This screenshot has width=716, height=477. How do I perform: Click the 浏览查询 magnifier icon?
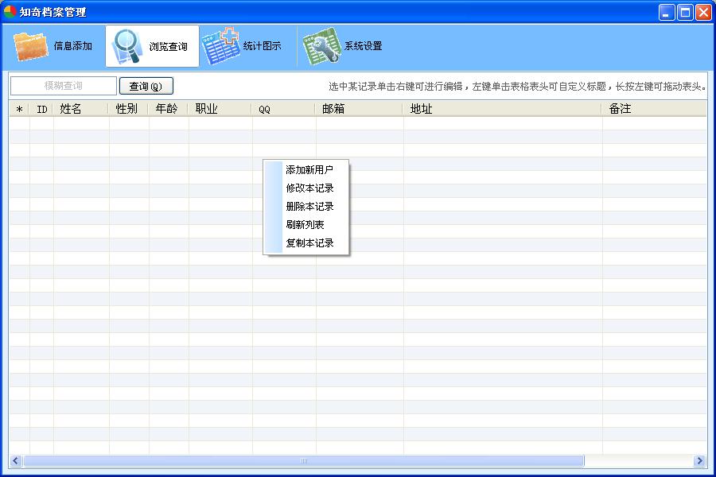coord(126,46)
